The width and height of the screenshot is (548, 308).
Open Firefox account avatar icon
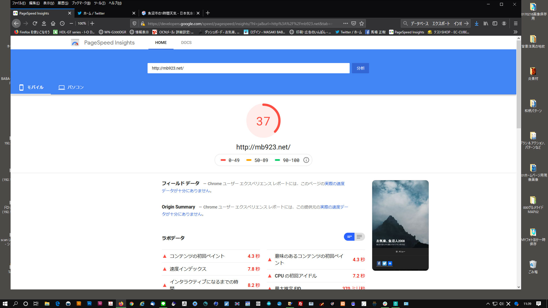click(x=504, y=23)
